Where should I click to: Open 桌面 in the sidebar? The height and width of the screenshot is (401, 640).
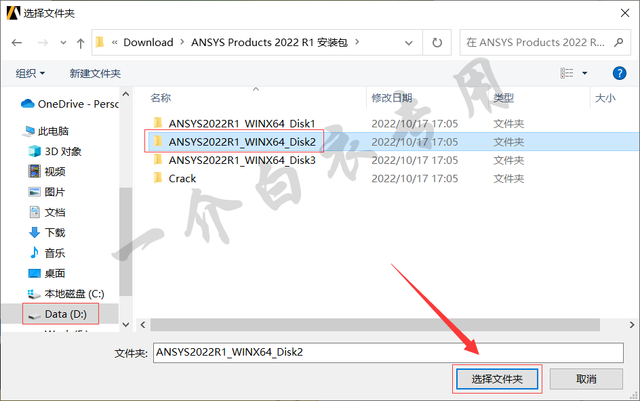coord(47,273)
